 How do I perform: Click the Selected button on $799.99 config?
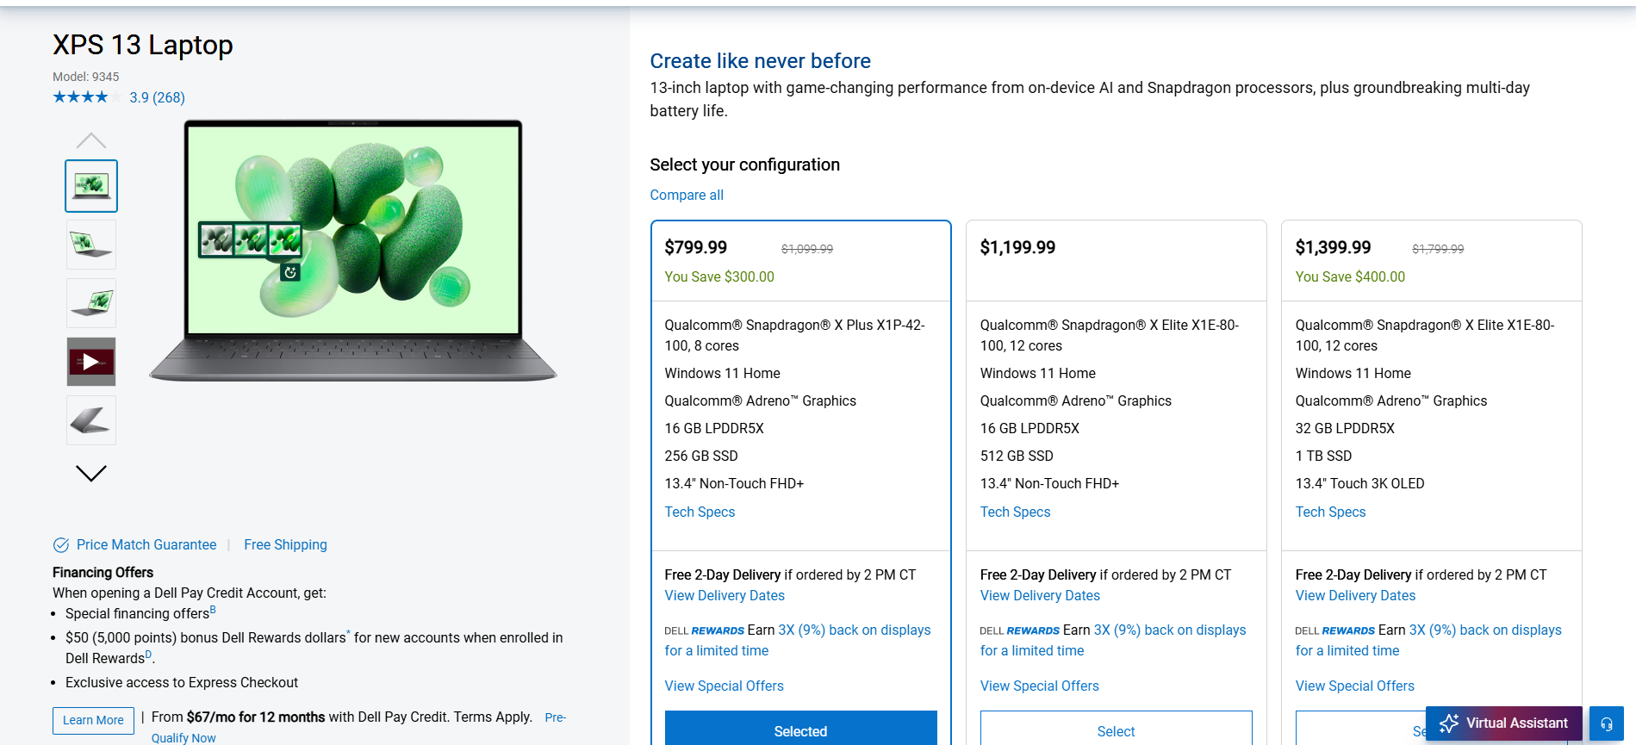(800, 730)
